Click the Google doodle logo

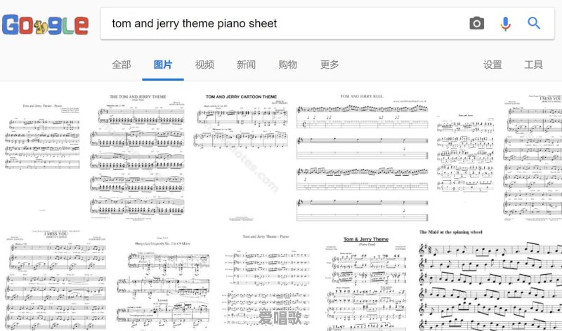pos(45,25)
